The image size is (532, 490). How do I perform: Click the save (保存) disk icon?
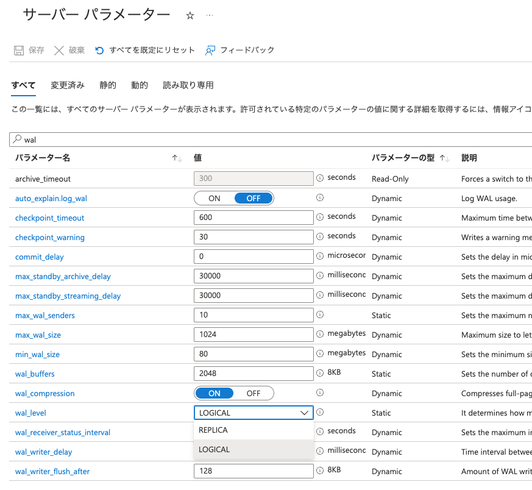point(19,50)
